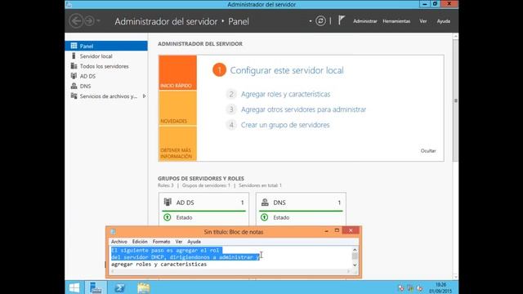Screen dimensions: 523x294
Task: Click Notepad scrollbar up arrow
Action: click(355, 250)
